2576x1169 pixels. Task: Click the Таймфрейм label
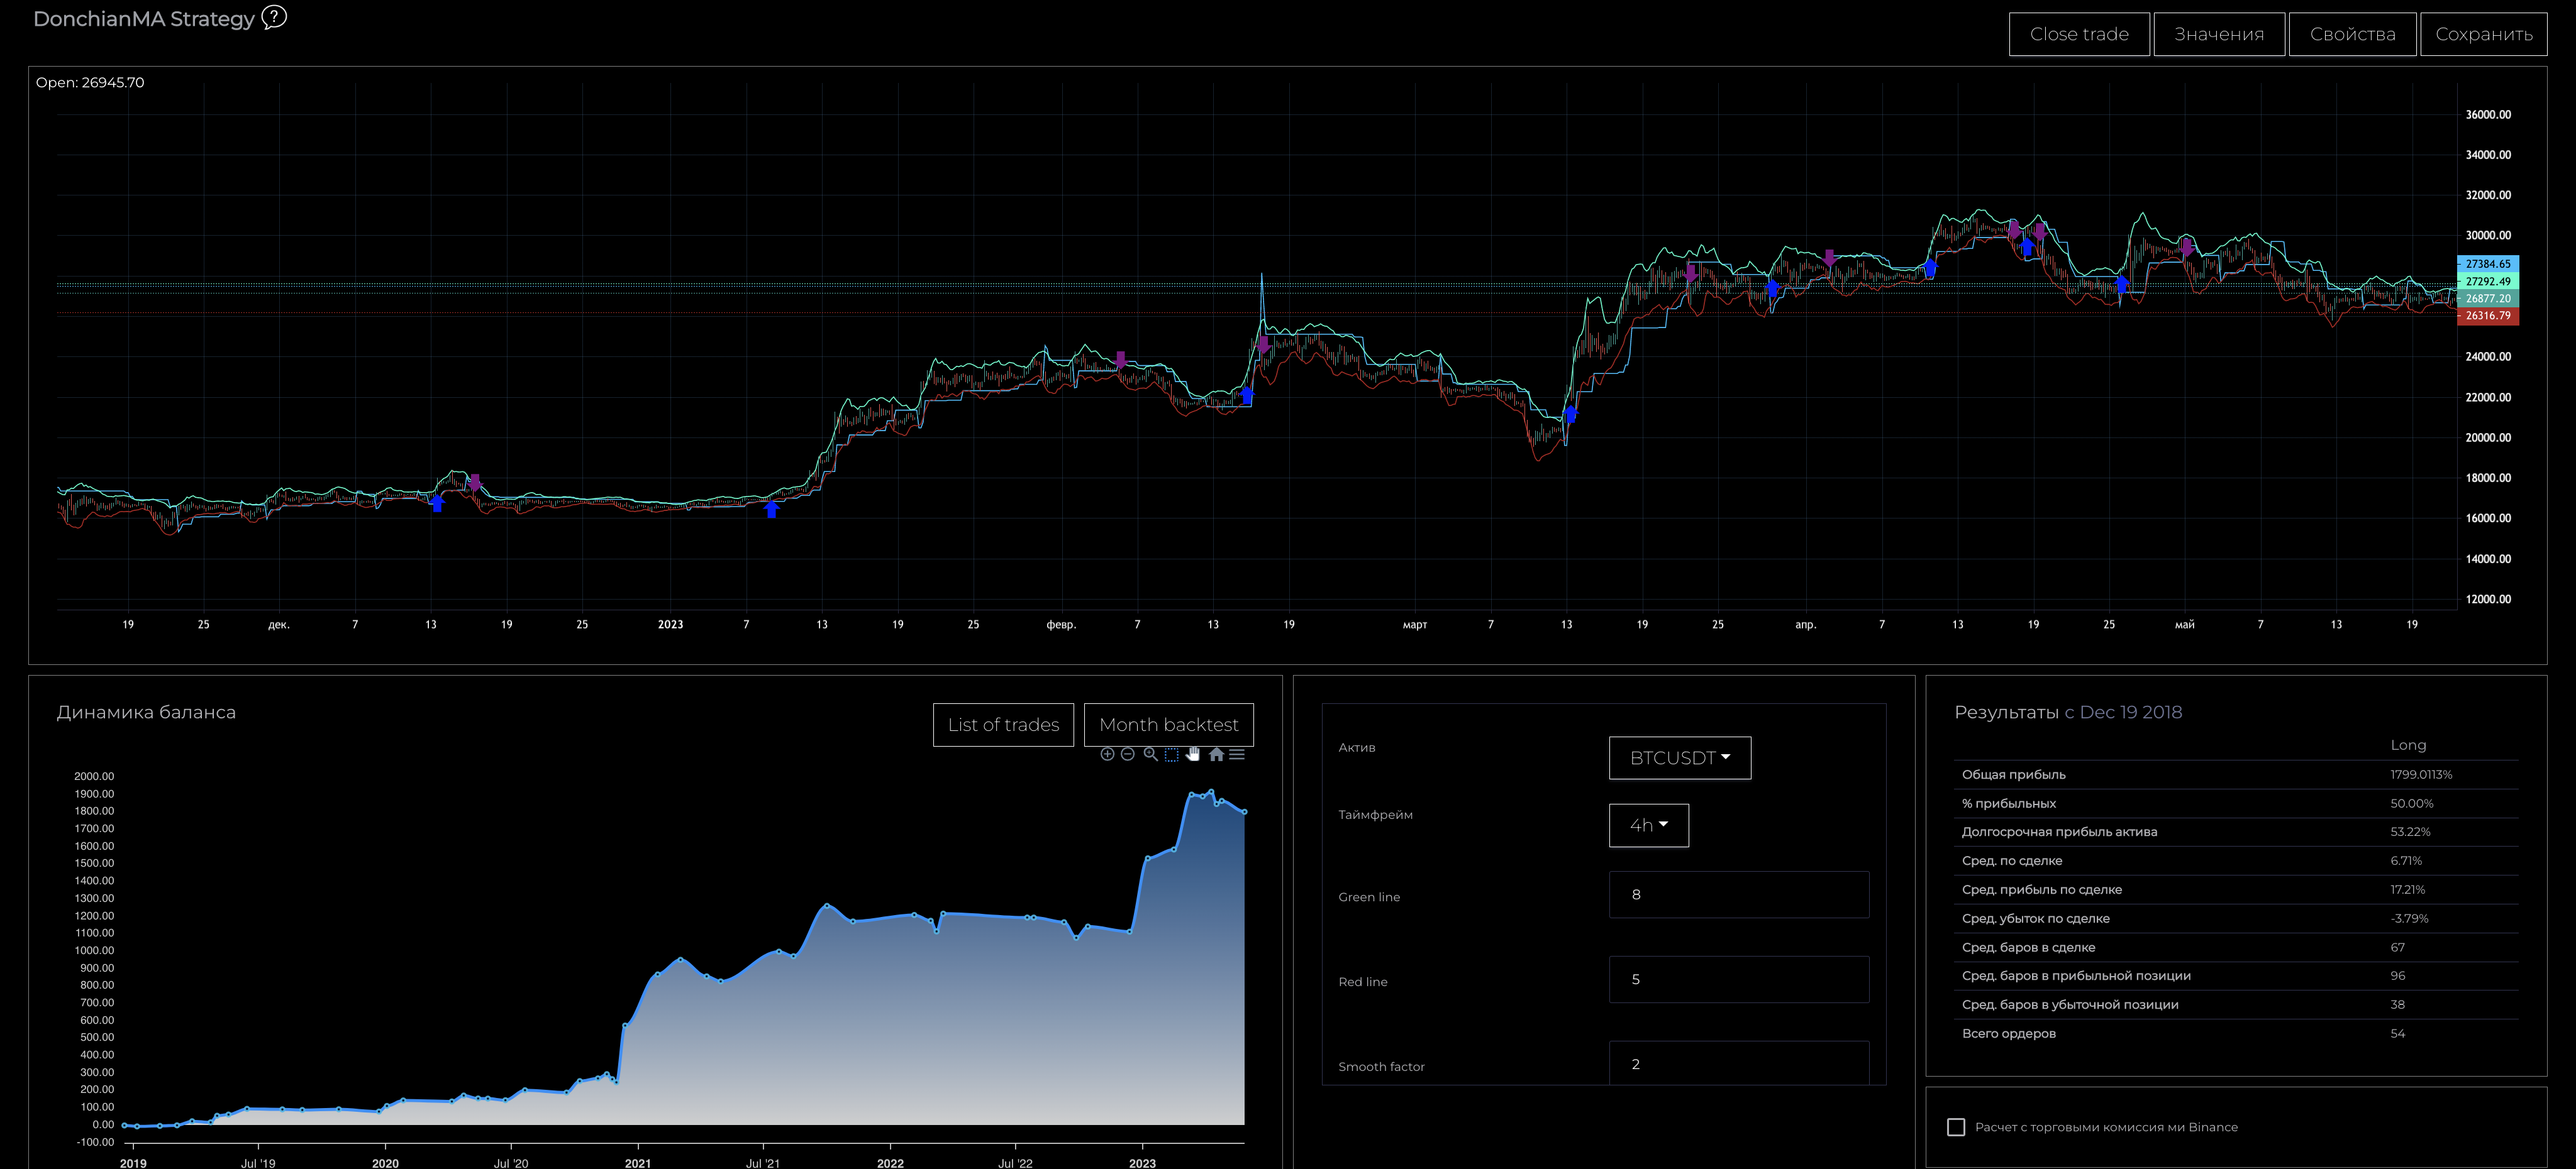pos(1375,815)
